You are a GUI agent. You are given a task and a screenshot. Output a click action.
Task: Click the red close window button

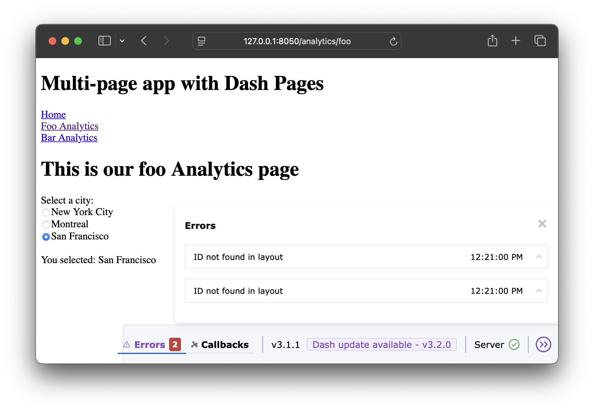point(52,41)
